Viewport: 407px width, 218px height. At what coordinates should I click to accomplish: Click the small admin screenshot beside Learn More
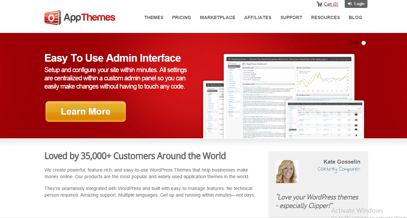click(214, 109)
